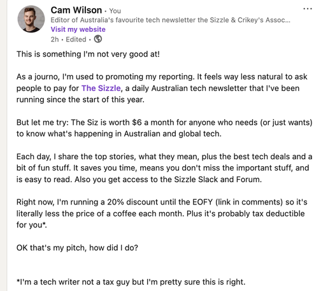Click the Cam Wilson author name
The image size is (321, 291).
pos(76,10)
